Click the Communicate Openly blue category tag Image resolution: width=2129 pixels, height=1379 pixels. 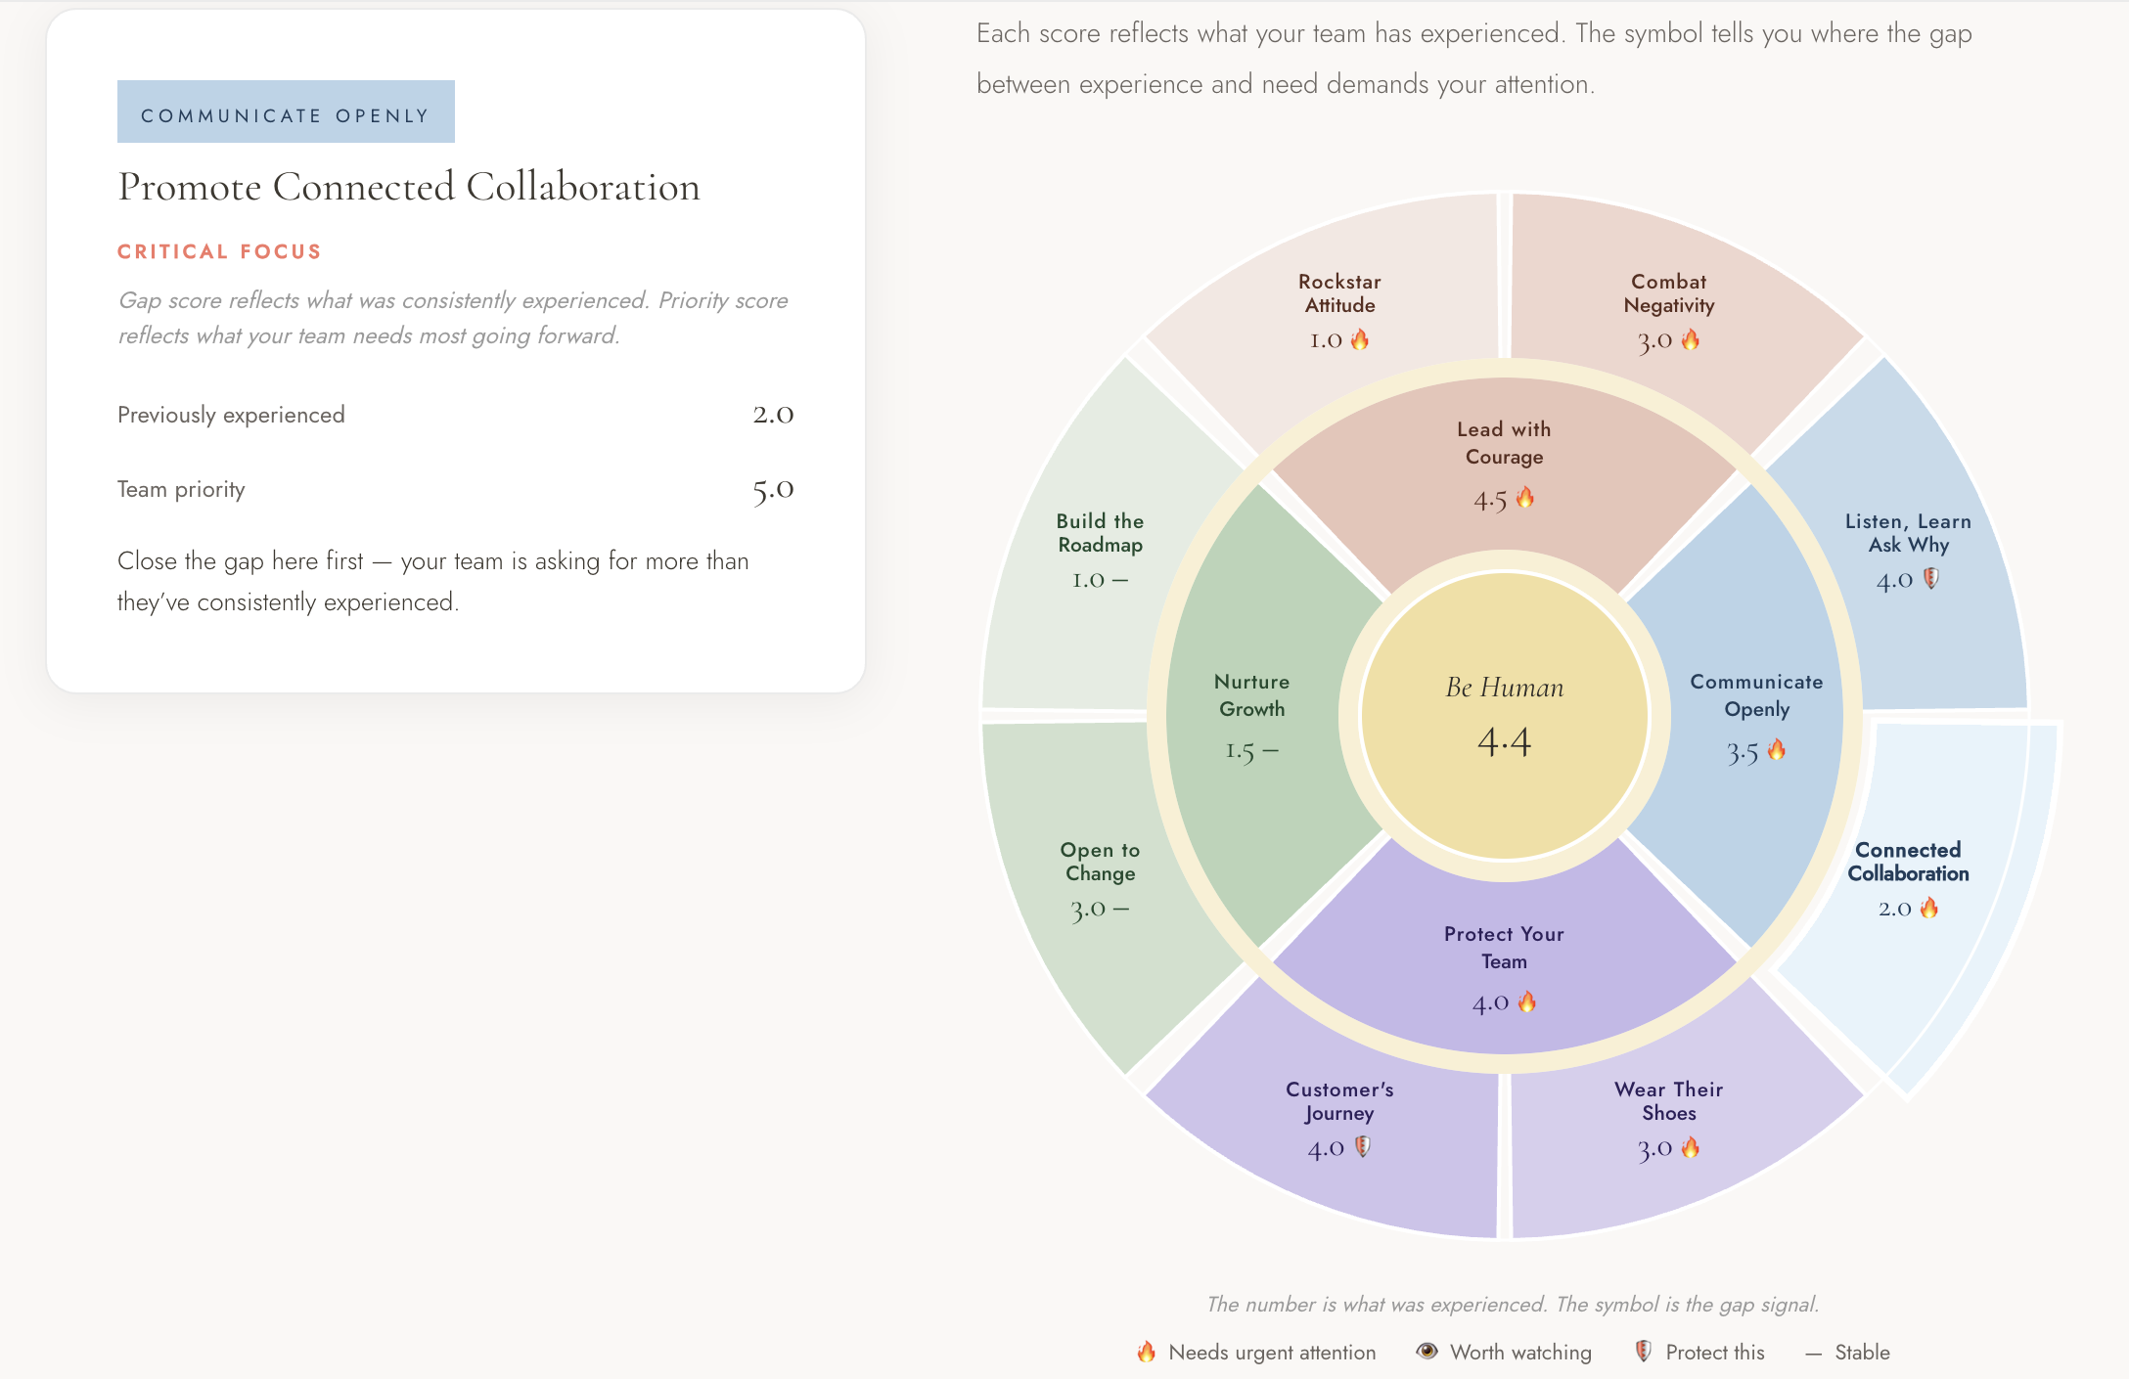pyautogui.click(x=286, y=112)
